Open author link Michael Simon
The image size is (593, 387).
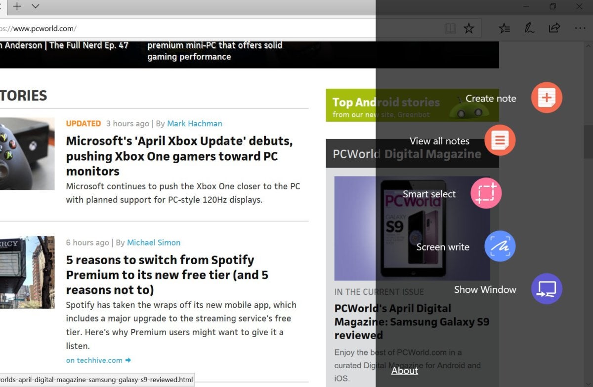coord(154,243)
